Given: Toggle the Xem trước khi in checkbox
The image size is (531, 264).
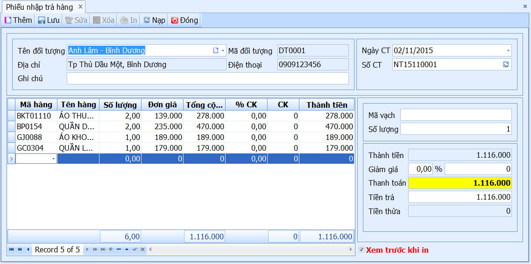Looking at the screenshot, I should click(361, 250).
